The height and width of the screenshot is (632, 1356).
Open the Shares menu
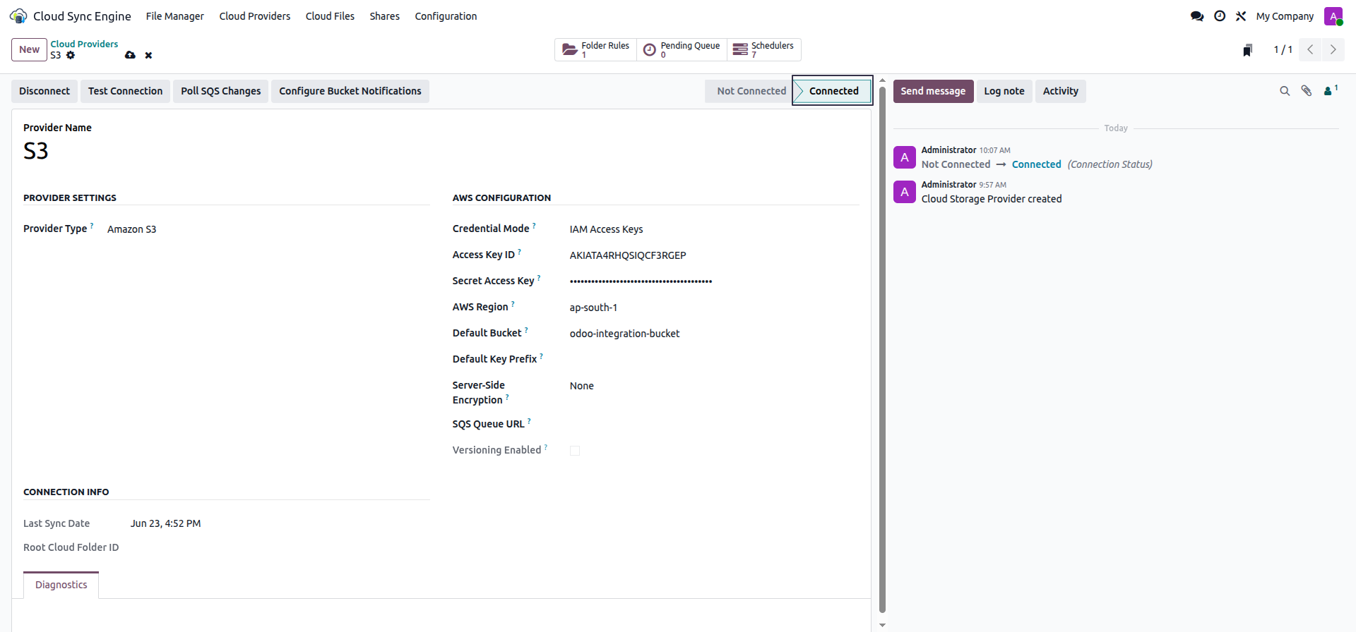coord(384,16)
